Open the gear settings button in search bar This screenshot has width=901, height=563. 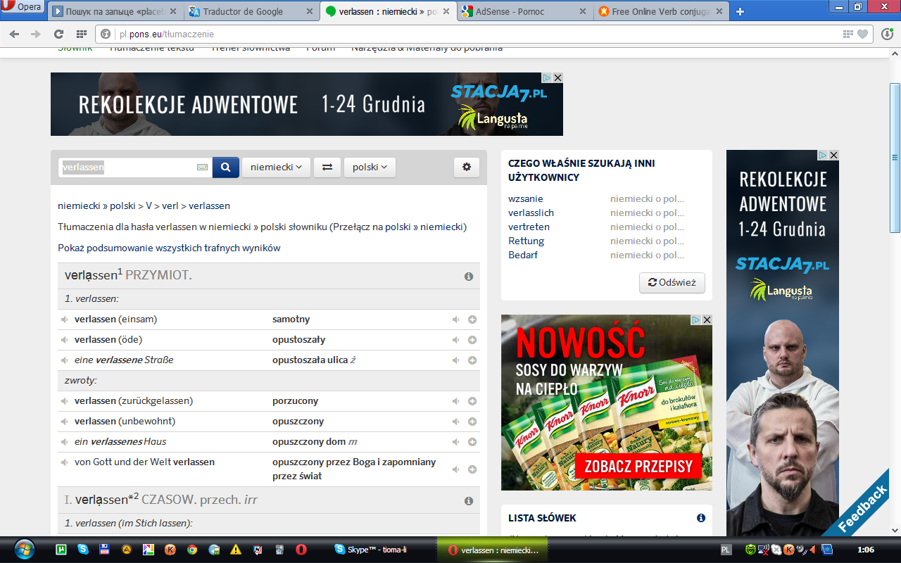(x=467, y=167)
